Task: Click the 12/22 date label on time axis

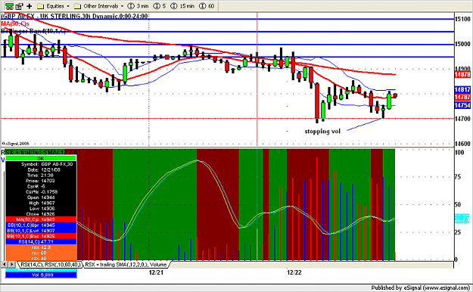Action: click(294, 272)
